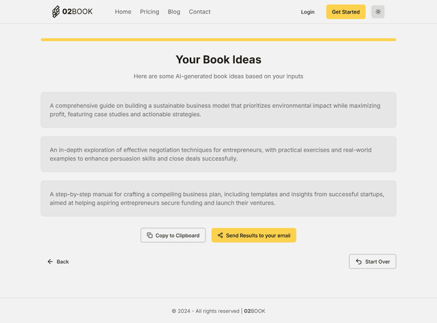Send Results to your email
Image resolution: width=437 pixels, height=323 pixels.
pos(257,236)
